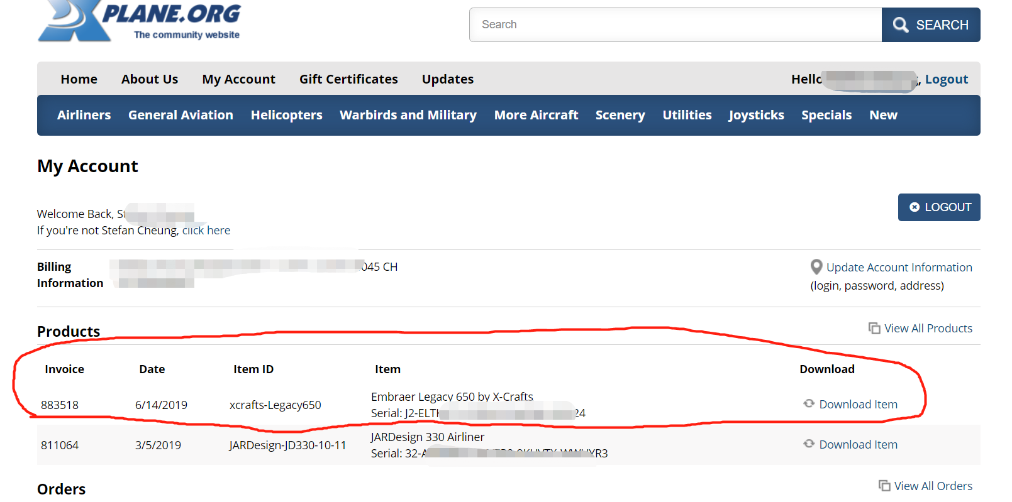Browse the General Aviation category
Viewport: 1012px width, 502px height.
tap(181, 115)
